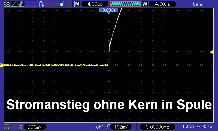Click the 200mV vertical scale value
This screenshot has width=218, height=131.
point(35,127)
